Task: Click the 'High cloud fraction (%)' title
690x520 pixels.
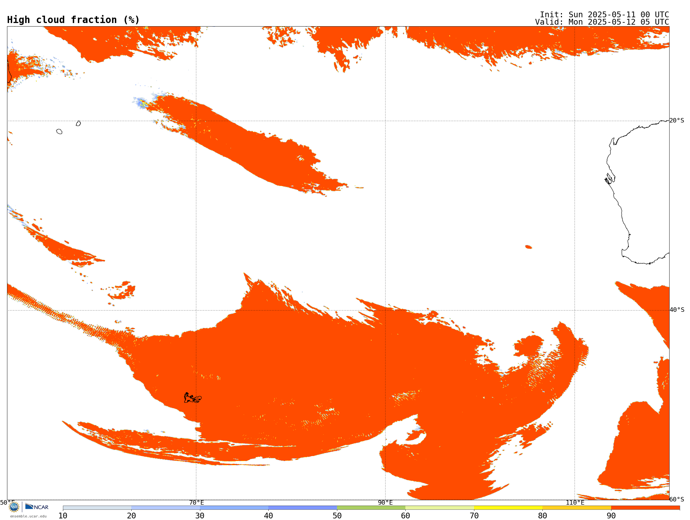Action: pos(73,20)
